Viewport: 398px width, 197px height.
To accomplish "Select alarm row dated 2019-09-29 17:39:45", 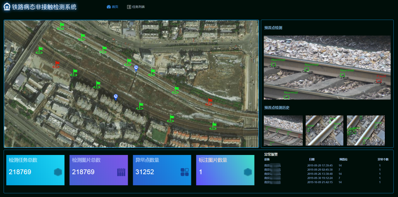I will tap(320, 165).
